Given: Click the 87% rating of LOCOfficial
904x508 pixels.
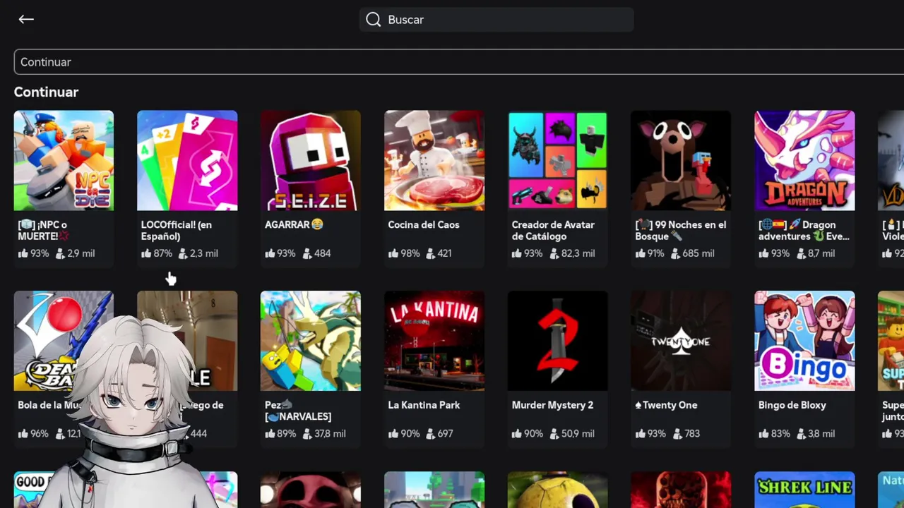Looking at the screenshot, I should tap(163, 253).
